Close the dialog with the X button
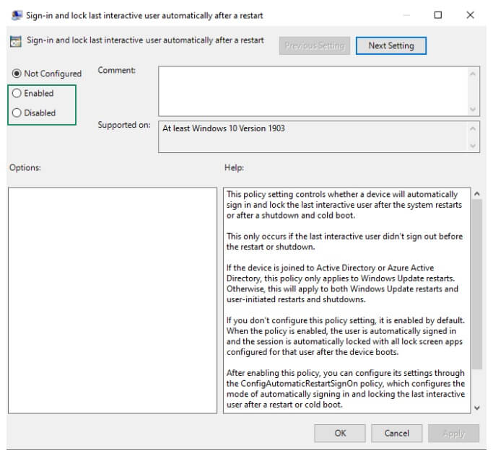The height and width of the screenshot is (453, 493). (x=470, y=15)
